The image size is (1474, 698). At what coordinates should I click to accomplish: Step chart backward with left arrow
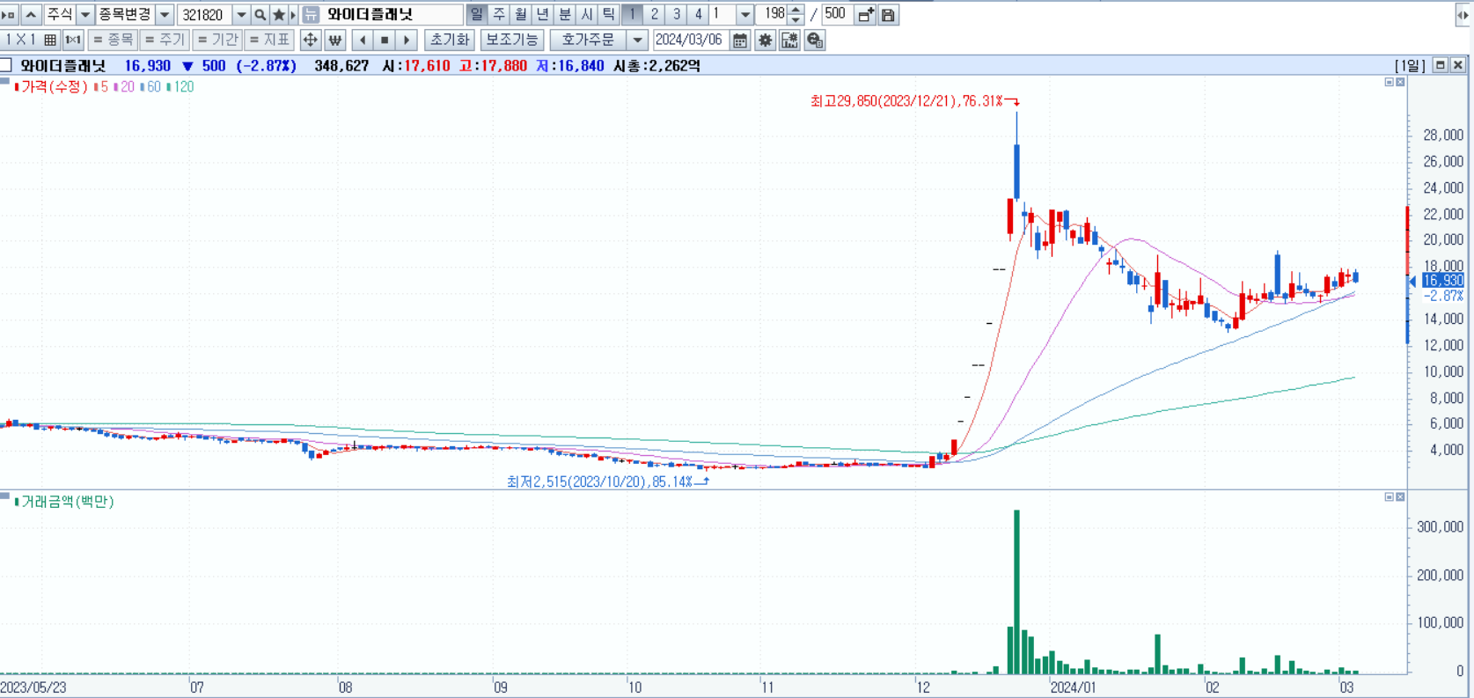pyautogui.click(x=363, y=40)
